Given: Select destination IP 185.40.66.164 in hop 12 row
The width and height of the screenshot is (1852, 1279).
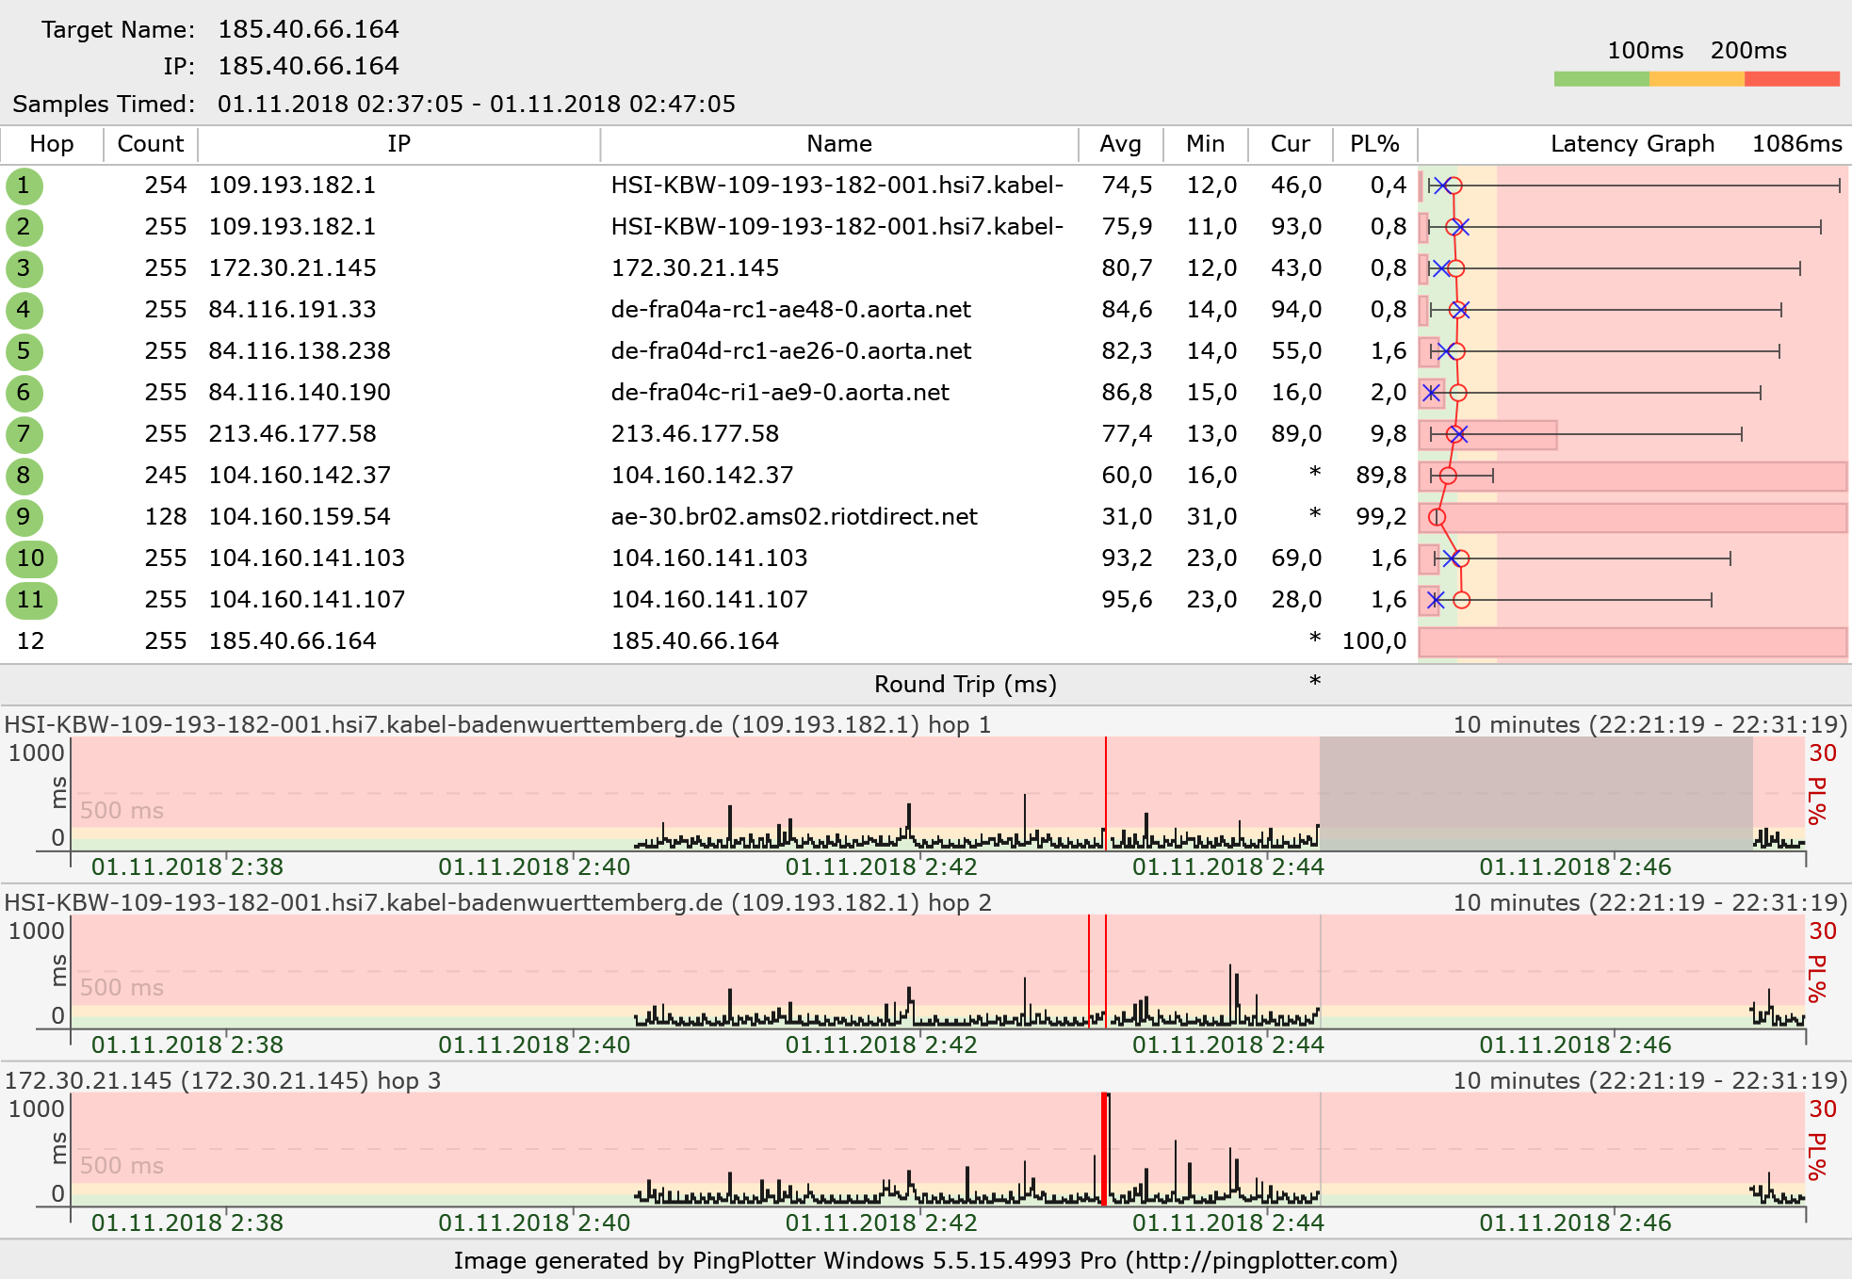Looking at the screenshot, I should click(x=293, y=641).
